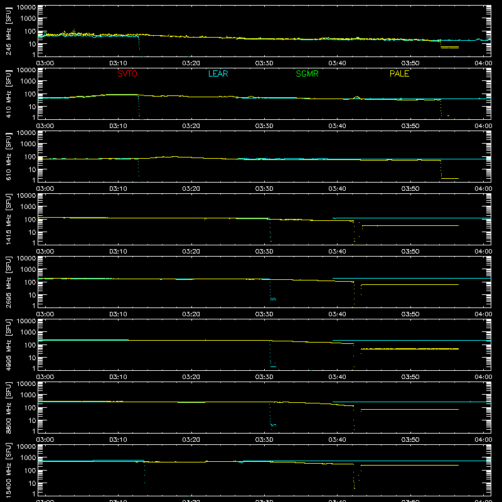Click the 10 y-axis value on the 15400 MHz plot

coord(32,483)
